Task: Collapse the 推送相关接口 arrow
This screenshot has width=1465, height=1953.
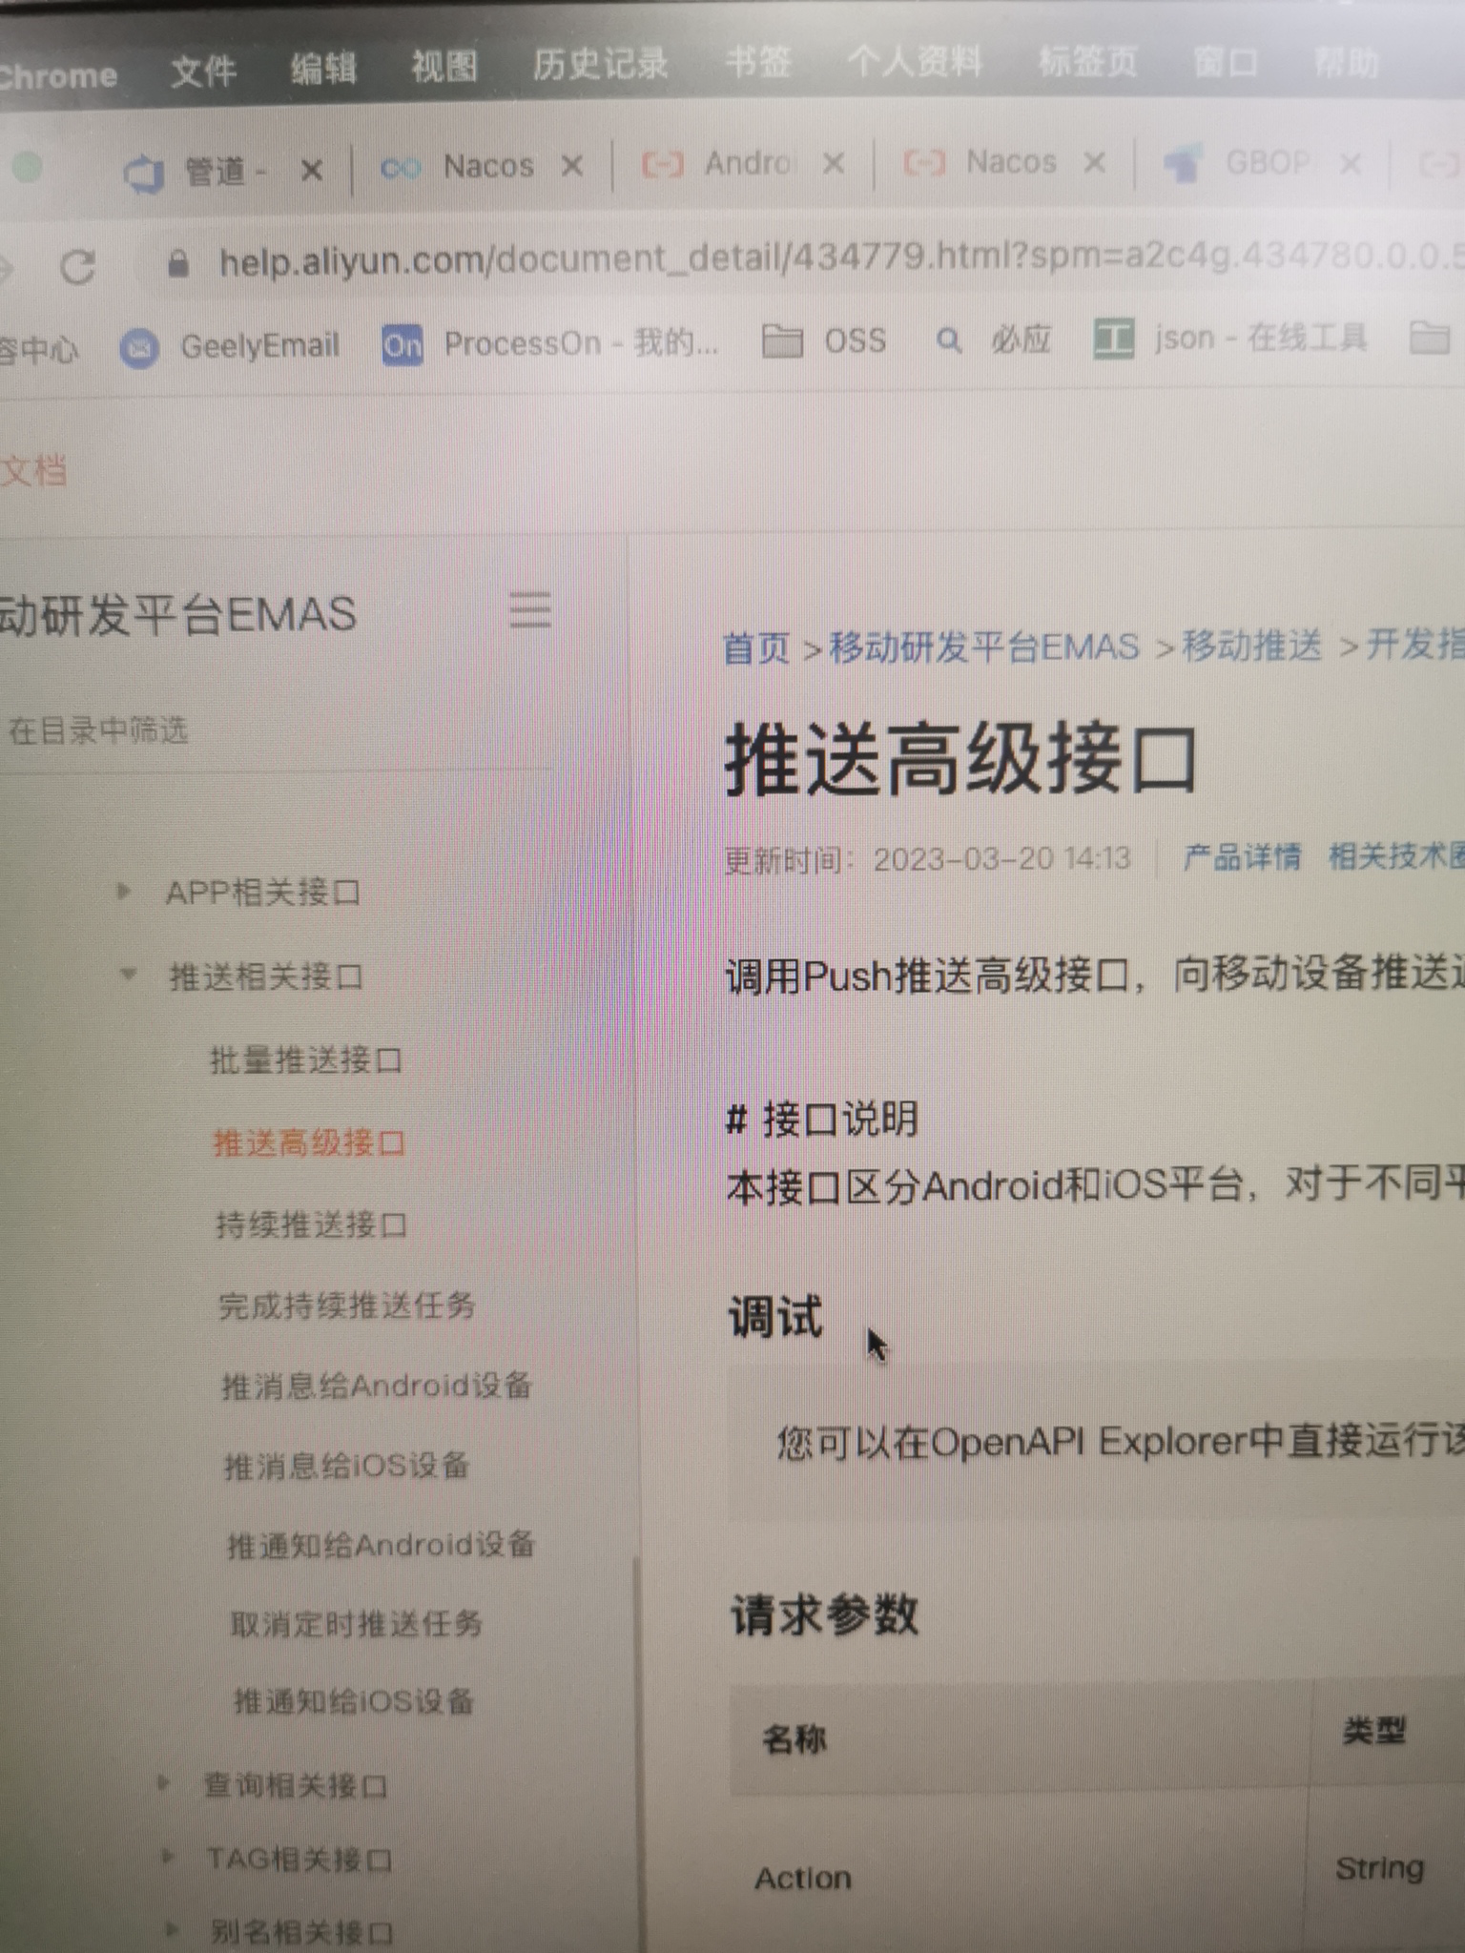Action: click(128, 975)
